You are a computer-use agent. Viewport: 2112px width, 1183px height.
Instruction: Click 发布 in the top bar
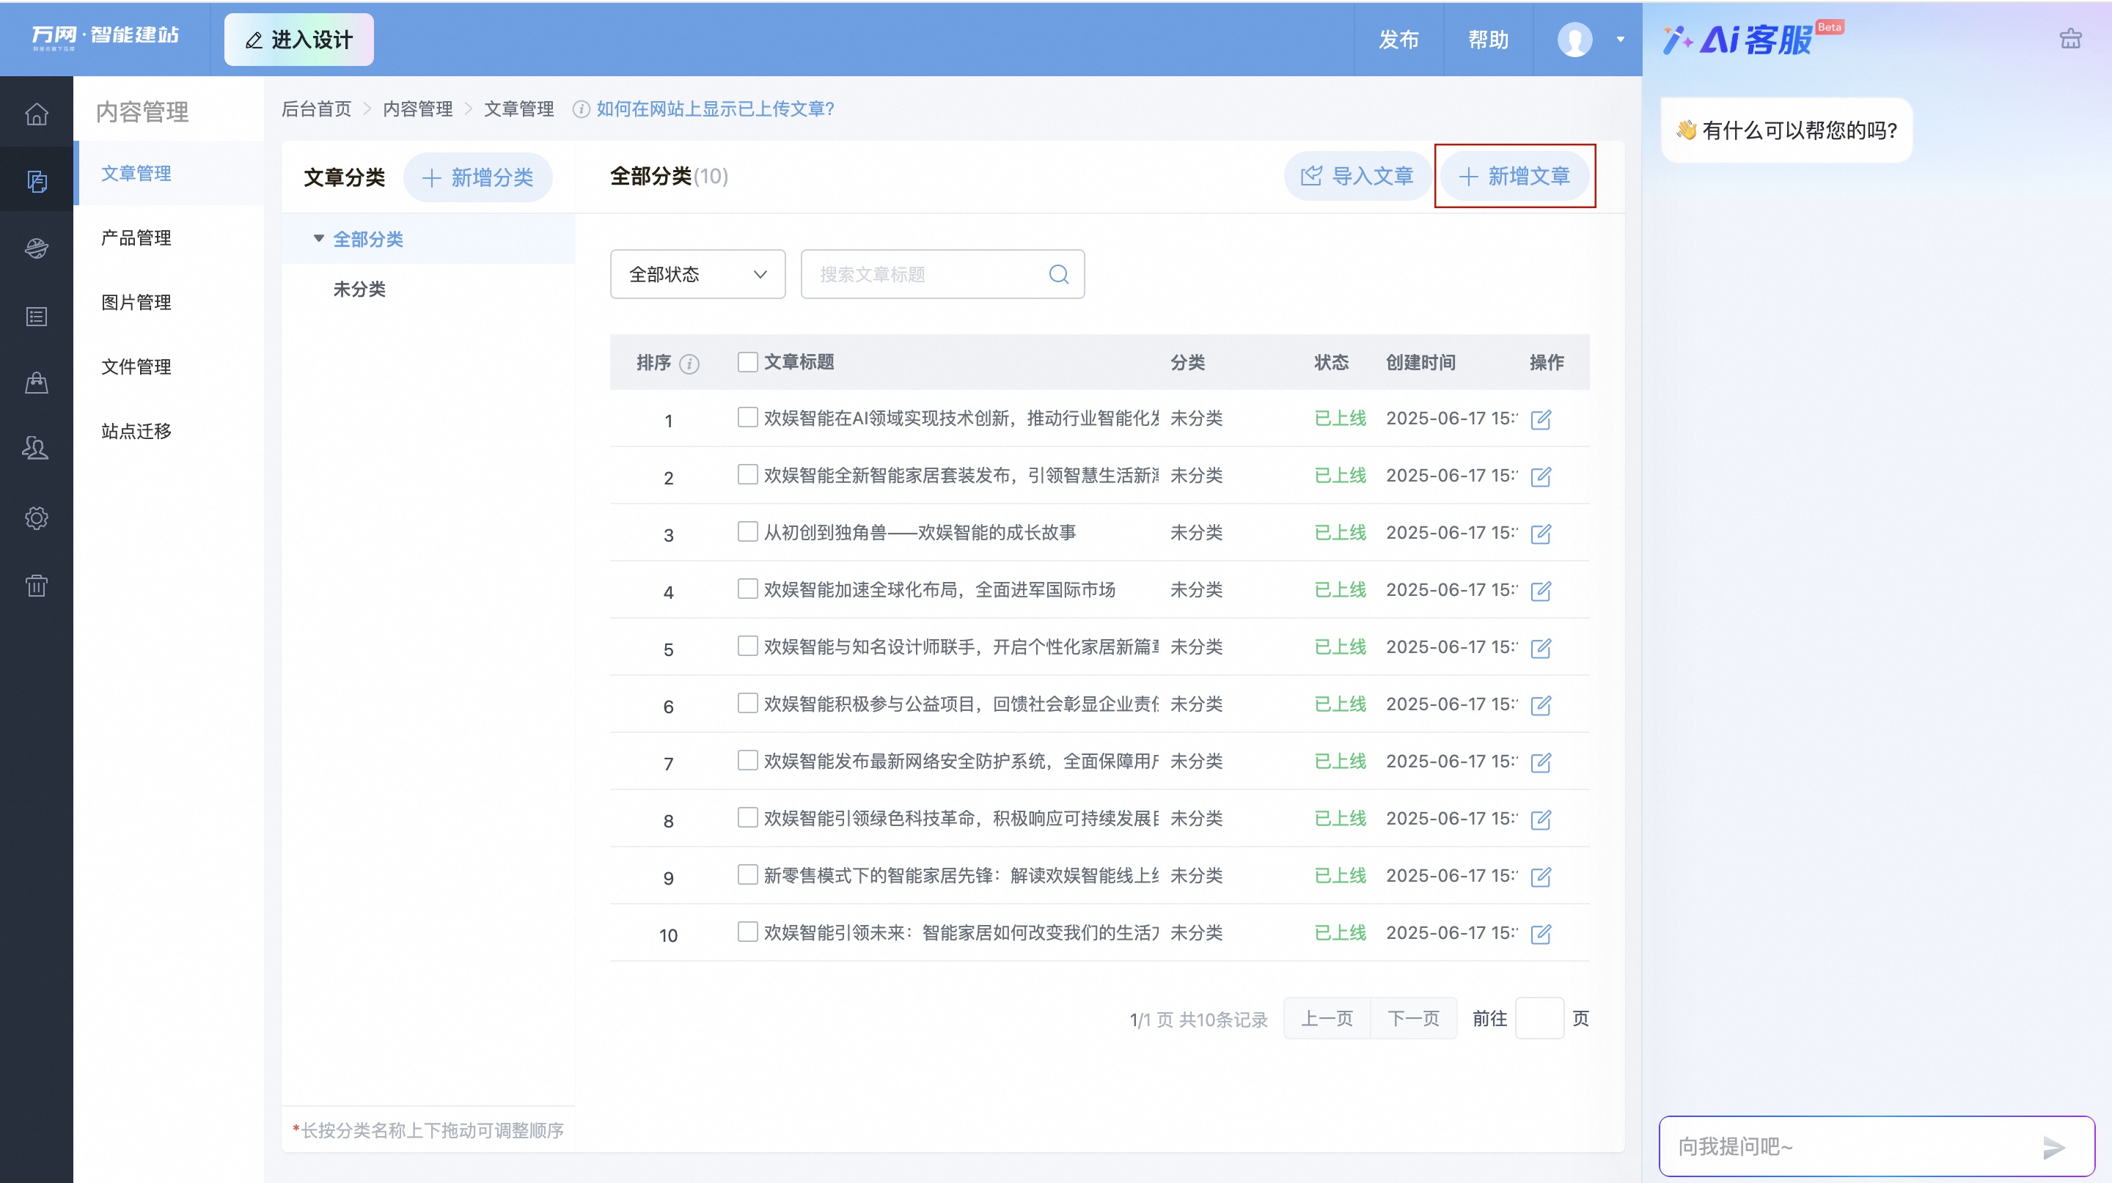click(1398, 40)
